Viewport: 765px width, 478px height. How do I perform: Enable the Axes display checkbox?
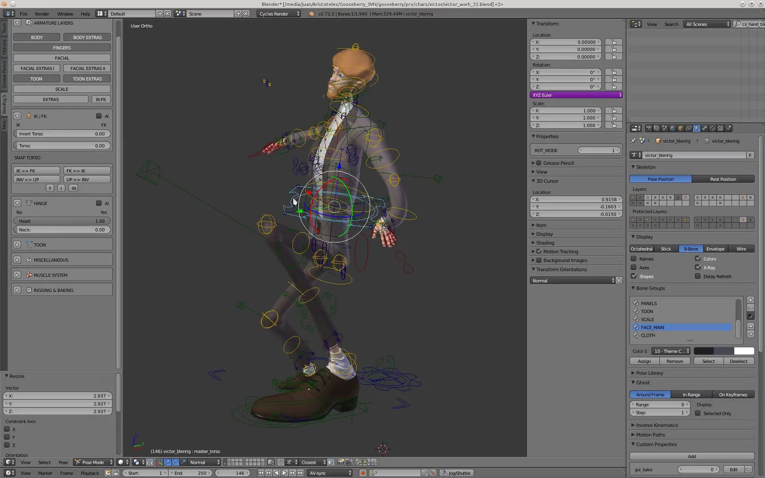click(634, 267)
